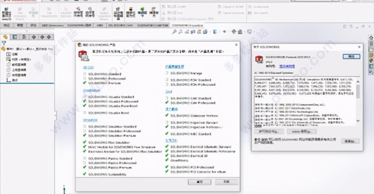Click the 关闭 button in products dialog
The height and width of the screenshot is (194, 374).
(x=227, y=182)
